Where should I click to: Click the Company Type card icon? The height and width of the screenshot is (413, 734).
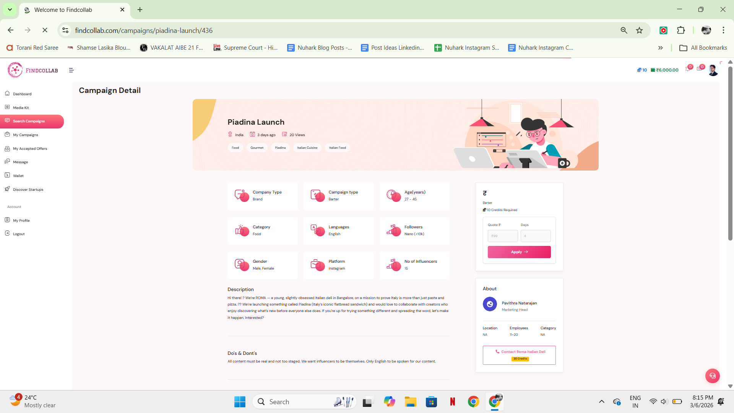[242, 195]
